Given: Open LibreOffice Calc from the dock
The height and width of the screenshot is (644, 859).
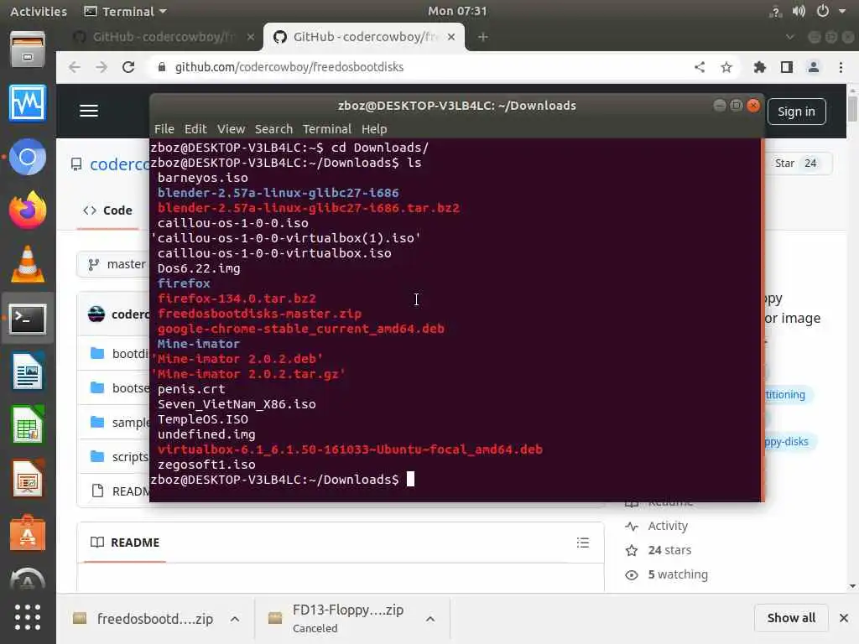Looking at the screenshot, I should click(x=28, y=425).
